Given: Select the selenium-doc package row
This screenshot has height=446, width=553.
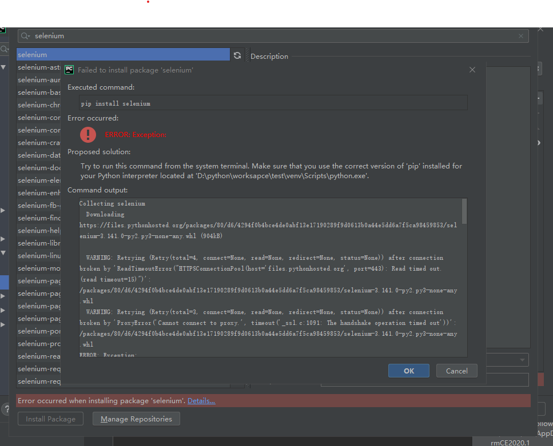Looking at the screenshot, I should [x=39, y=168].
